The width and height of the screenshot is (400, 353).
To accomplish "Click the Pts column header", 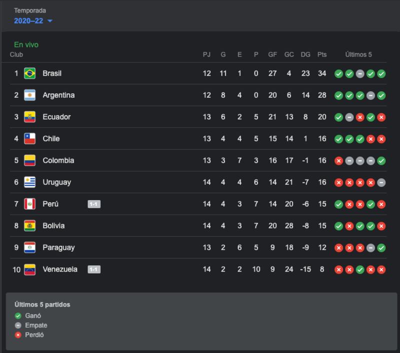I will pyautogui.click(x=322, y=54).
